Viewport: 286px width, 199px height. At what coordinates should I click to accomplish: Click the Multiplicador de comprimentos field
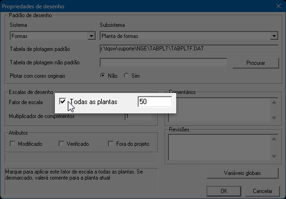click(x=137, y=116)
